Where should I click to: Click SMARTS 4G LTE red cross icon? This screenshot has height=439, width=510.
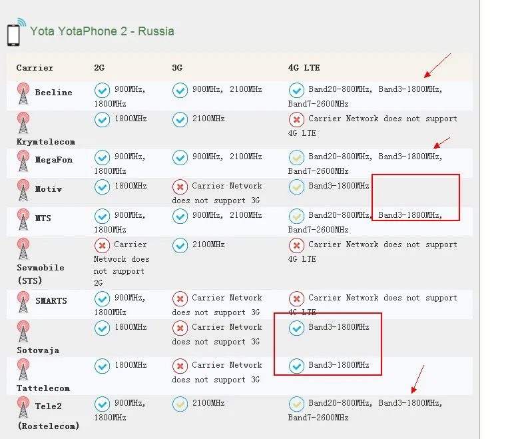297,298
